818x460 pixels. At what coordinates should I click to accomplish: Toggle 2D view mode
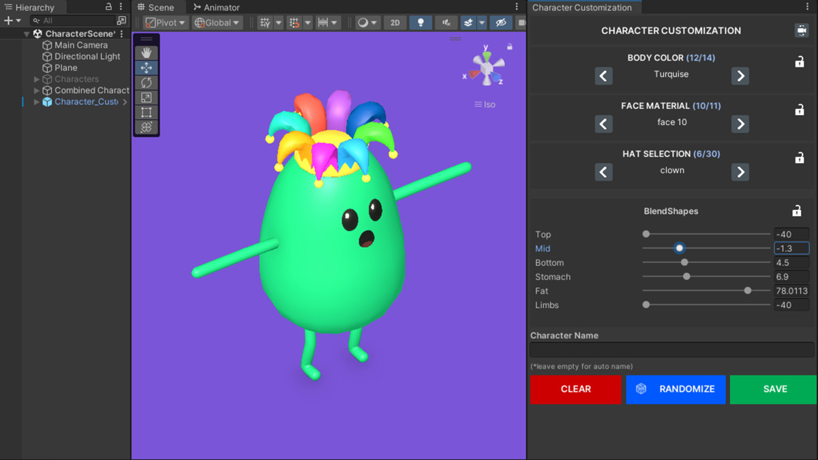(x=395, y=22)
